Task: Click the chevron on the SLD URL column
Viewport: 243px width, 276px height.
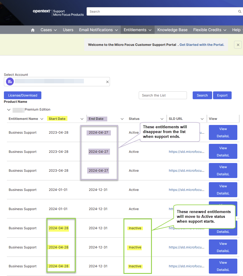Action: coord(202,119)
